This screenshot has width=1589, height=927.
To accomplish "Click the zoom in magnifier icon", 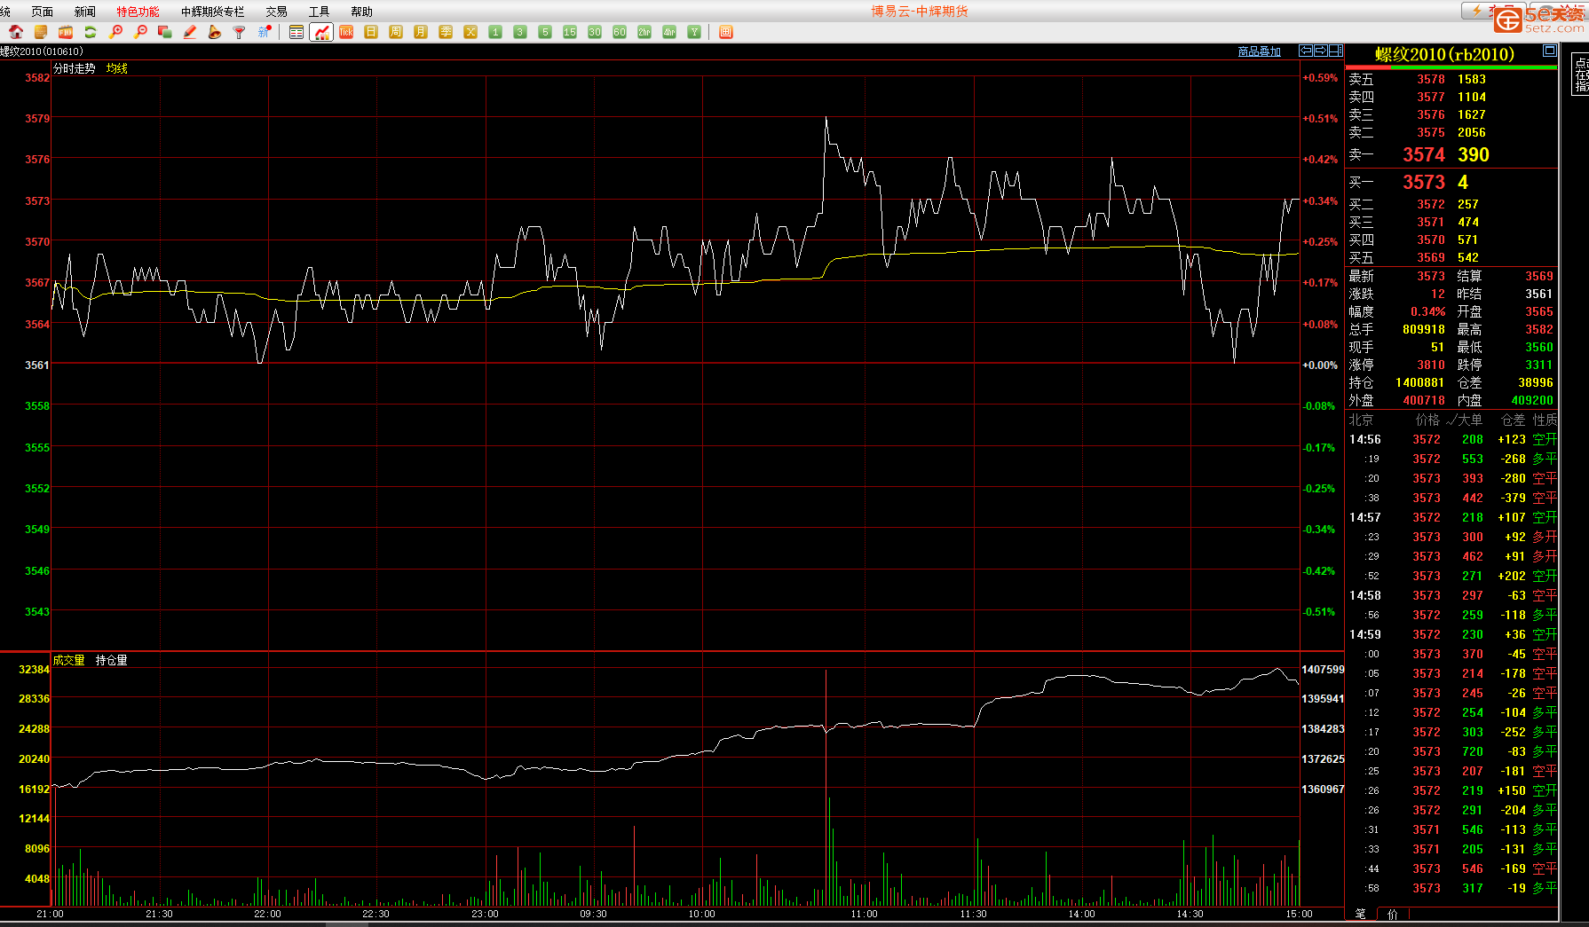I will tap(115, 32).
